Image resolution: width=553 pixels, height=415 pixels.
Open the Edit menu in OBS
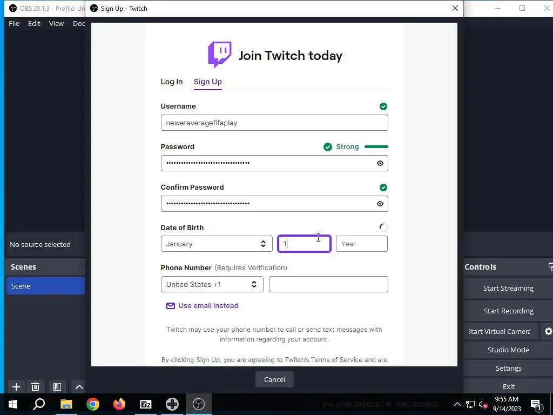point(34,23)
